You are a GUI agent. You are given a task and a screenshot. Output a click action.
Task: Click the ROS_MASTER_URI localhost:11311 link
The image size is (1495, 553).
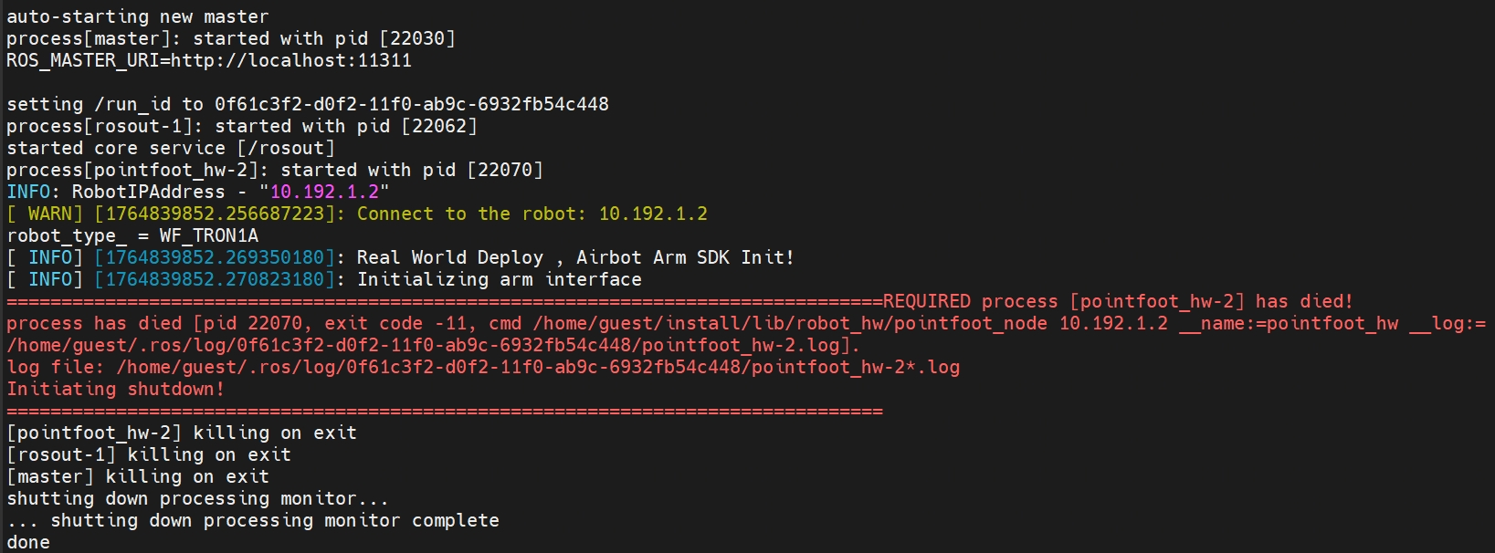pyautogui.click(x=291, y=60)
